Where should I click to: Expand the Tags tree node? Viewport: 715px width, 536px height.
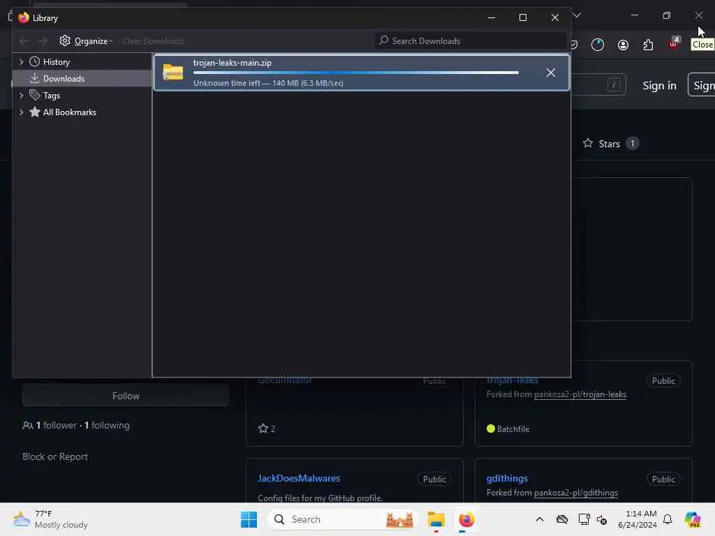click(21, 95)
